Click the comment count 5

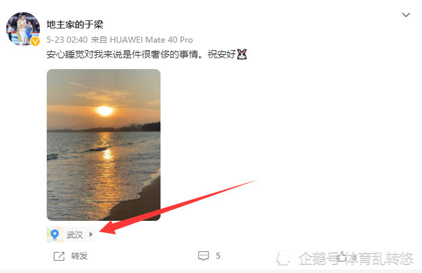pyautogui.click(x=218, y=256)
